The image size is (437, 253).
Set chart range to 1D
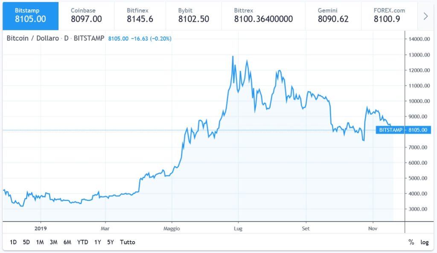click(x=13, y=242)
